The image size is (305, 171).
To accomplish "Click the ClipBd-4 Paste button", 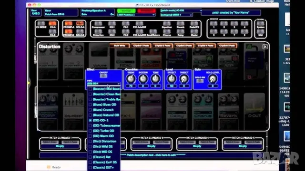I will (x=205, y=46).
